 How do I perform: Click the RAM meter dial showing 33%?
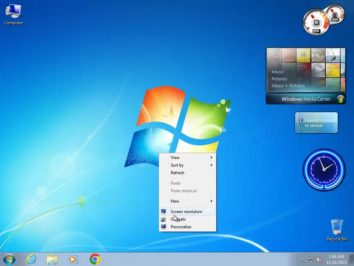tap(335, 15)
